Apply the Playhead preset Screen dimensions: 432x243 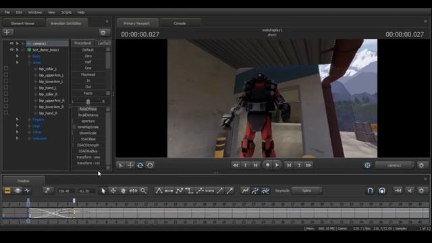[x=88, y=75]
